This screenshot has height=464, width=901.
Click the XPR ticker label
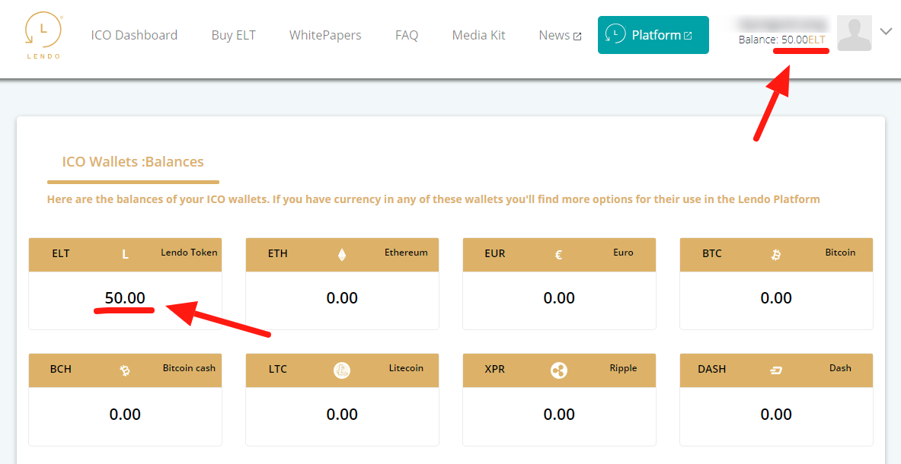click(495, 370)
